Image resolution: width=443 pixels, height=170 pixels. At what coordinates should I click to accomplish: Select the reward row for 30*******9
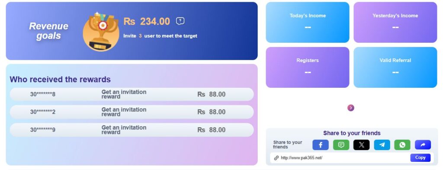click(132, 130)
